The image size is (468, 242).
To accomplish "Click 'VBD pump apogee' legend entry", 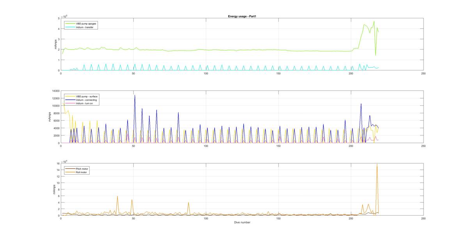I will [87, 24].
